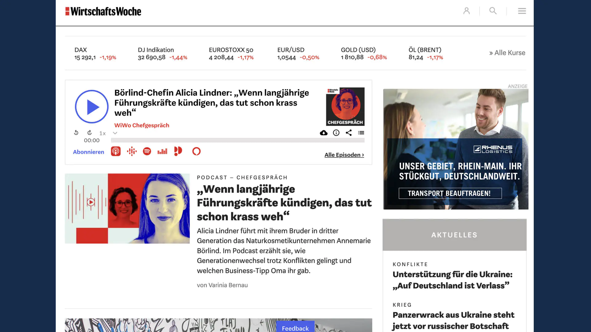This screenshot has width=591, height=332.
Task: Open the EUR/USD quote
Action: (x=298, y=53)
